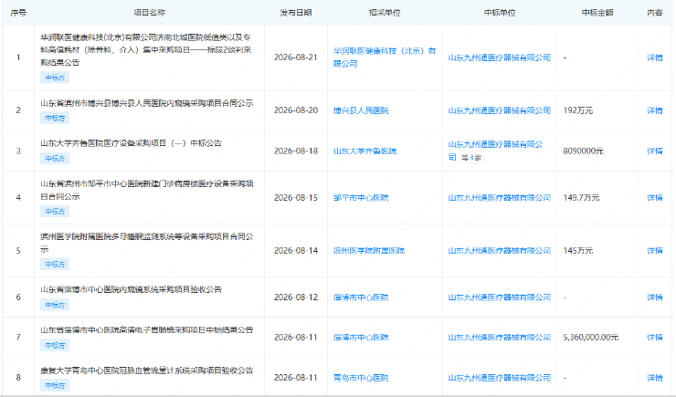Click 中标方 tag under 多导睡眠监测系统 project

click(x=55, y=265)
